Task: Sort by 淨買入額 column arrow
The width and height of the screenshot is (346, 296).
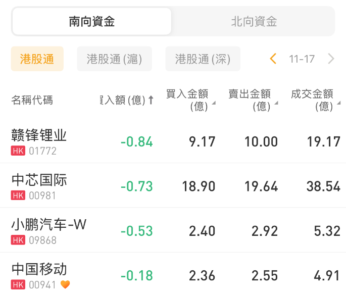Action: 151,100
